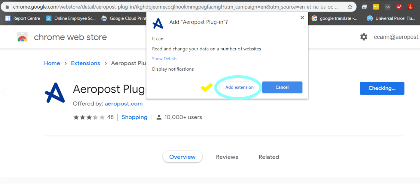The image size is (420, 184).
Task: Go to Extensions breadcrumb
Action: click(86, 63)
